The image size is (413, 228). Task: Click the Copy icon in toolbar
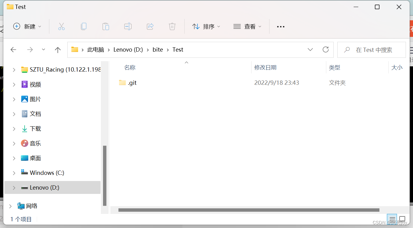click(84, 26)
